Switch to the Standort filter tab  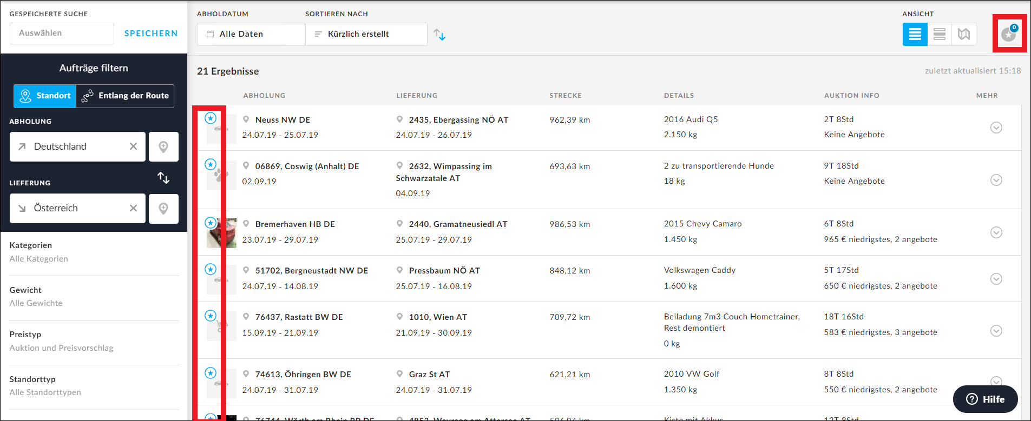[45, 96]
